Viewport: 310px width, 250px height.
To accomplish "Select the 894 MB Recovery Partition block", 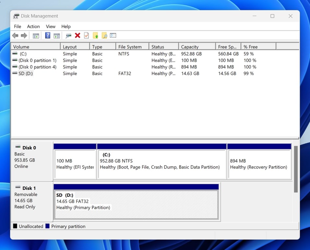I will point(259,161).
